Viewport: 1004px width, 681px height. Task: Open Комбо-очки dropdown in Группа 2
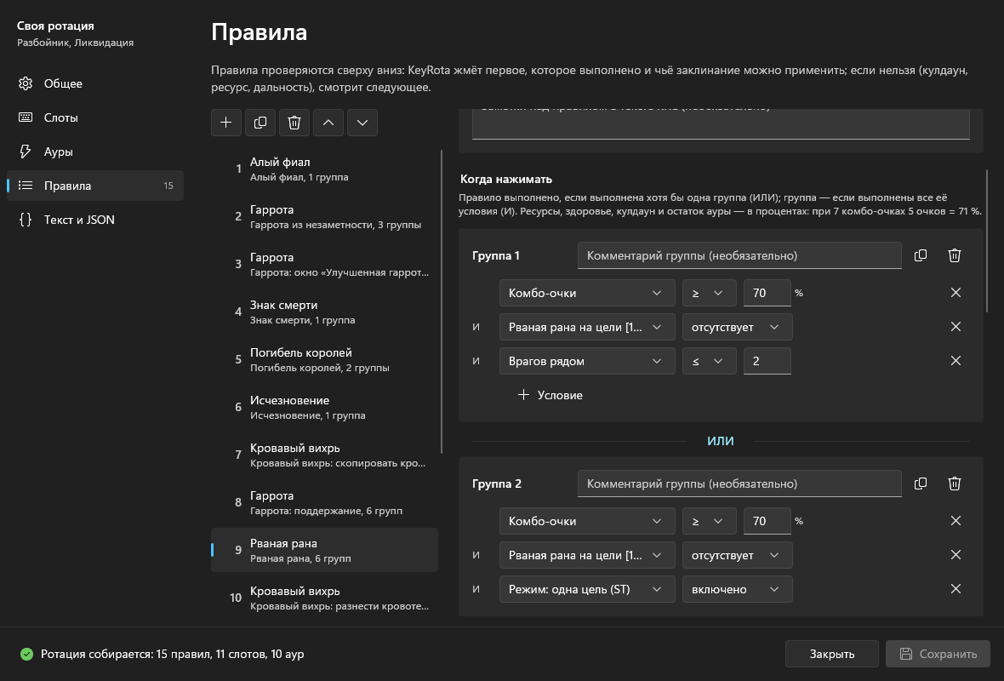pyautogui.click(x=587, y=521)
